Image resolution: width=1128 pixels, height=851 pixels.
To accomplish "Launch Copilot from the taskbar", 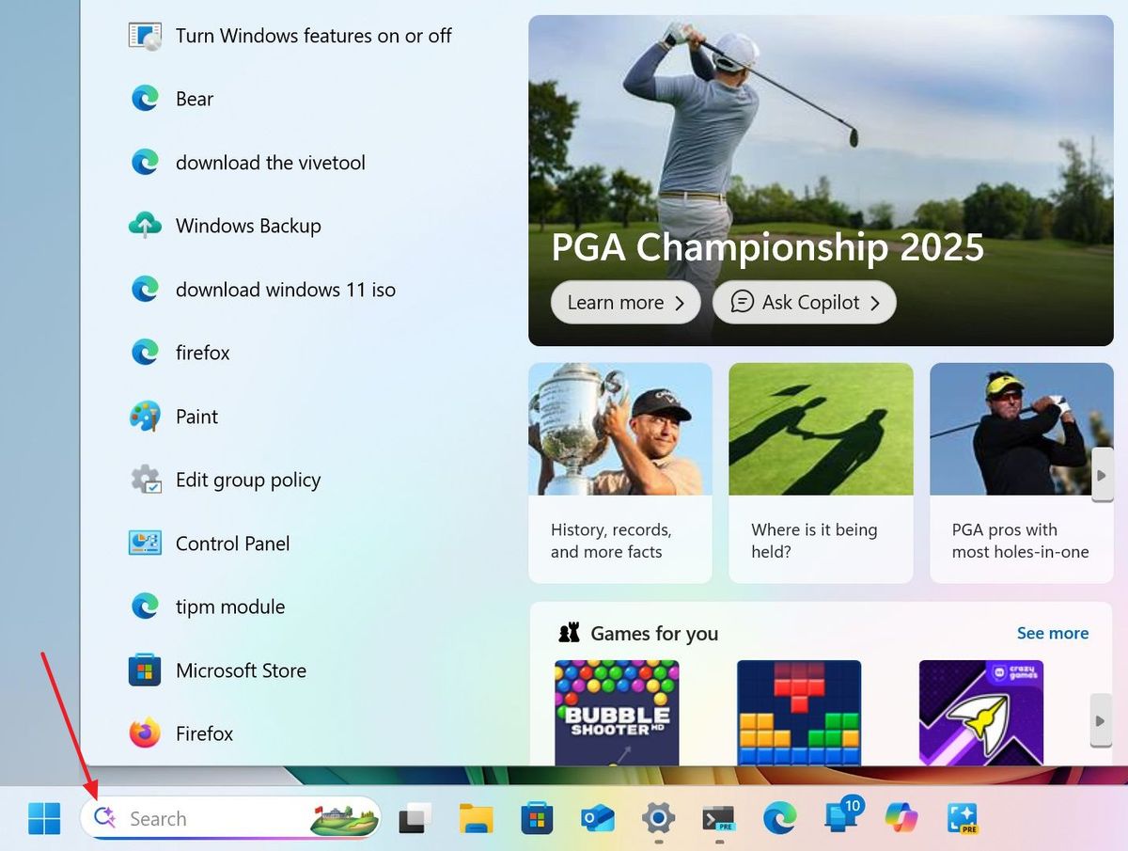I will pyautogui.click(x=901, y=818).
